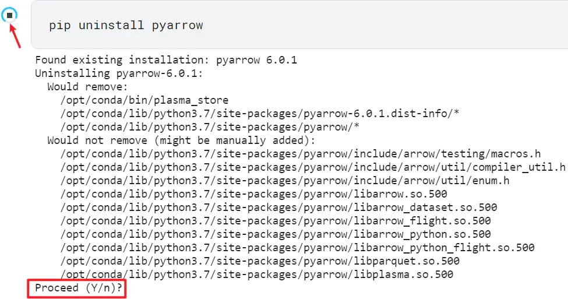This screenshot has height=299, width=568.
Task: Click the 'Proceed (Y/n)?' prompt
Action: point(79,288)
